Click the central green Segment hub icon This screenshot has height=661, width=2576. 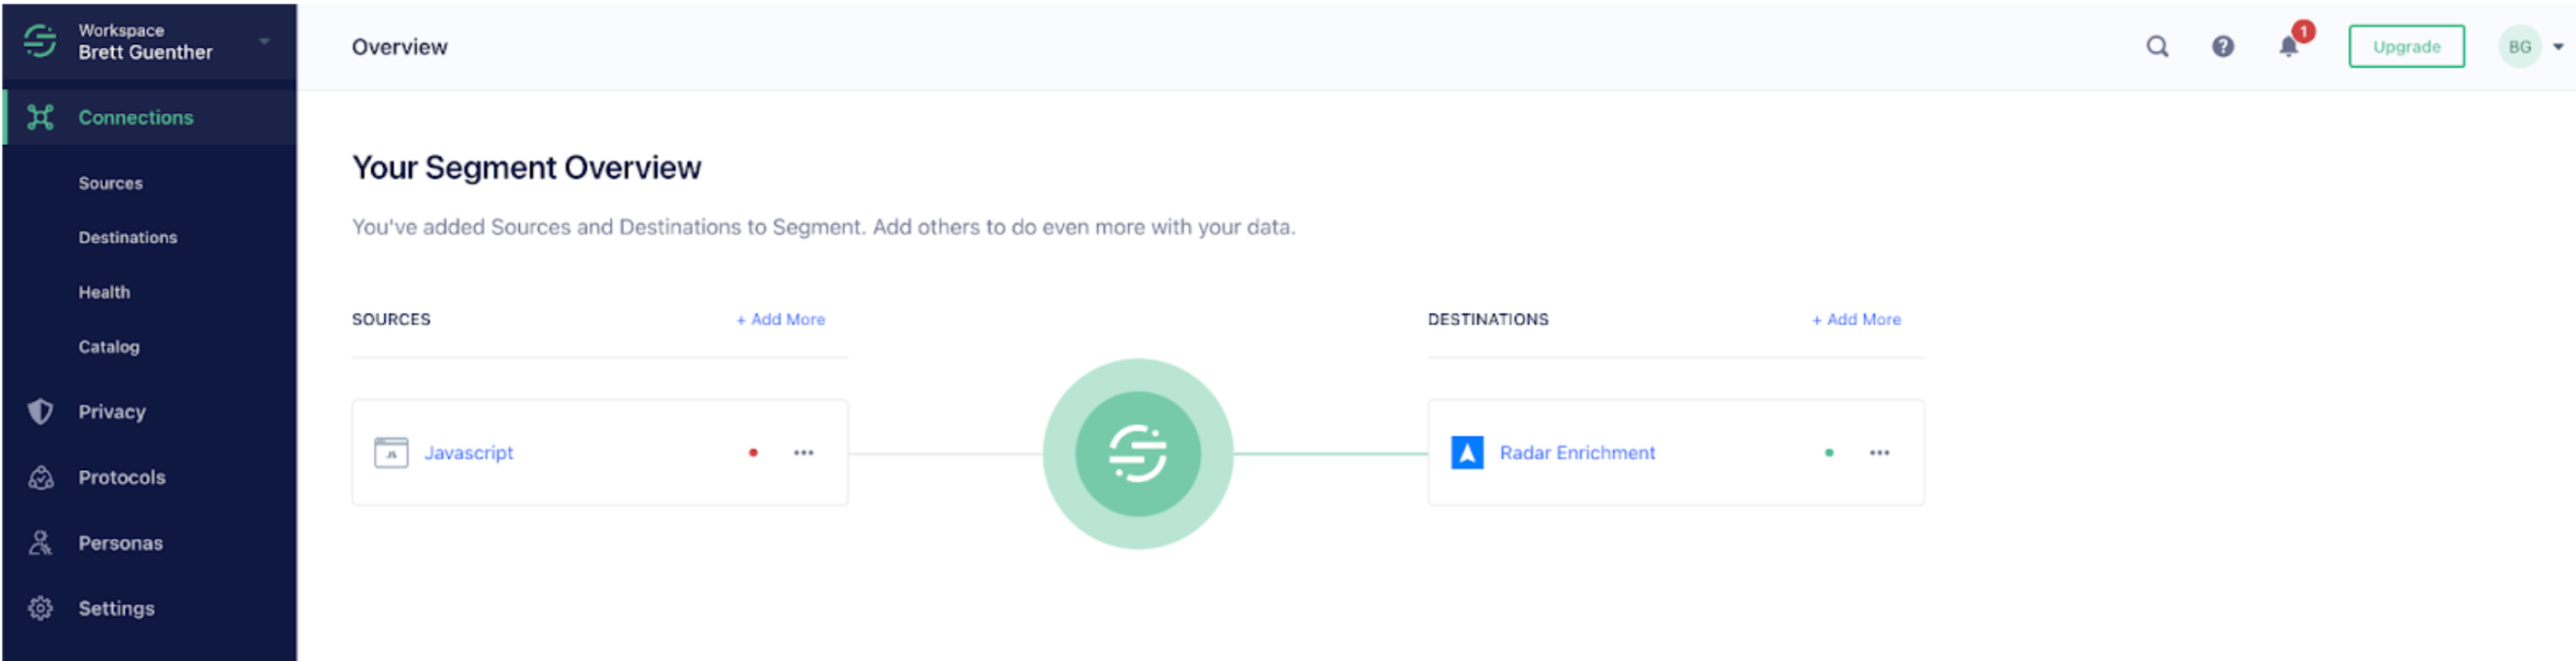1137,453
